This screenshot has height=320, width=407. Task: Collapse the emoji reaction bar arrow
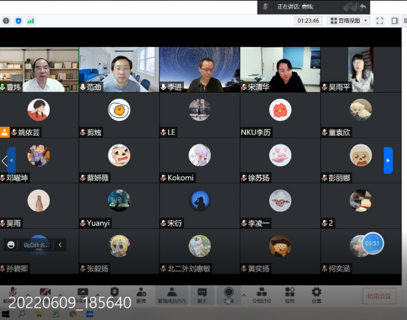60,245
